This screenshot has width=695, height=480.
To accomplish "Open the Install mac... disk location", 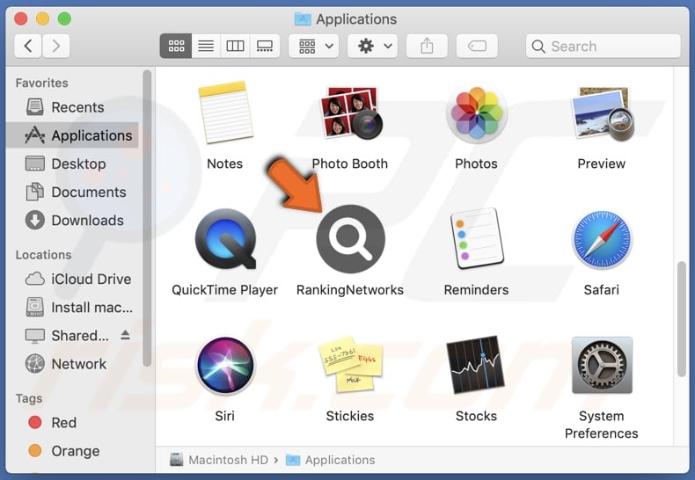I will point(73,308).
